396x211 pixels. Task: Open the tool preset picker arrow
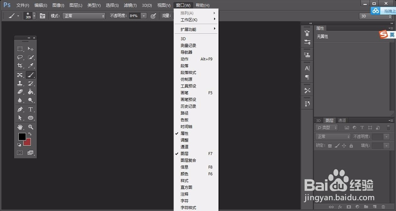[18, 16]
